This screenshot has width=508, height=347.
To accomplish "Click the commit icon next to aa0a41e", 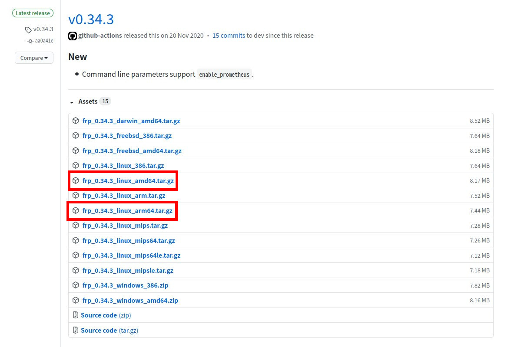I will [30, 41].
